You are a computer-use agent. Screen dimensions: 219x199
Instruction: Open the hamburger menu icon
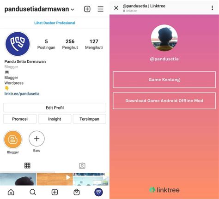pos(100,9)
